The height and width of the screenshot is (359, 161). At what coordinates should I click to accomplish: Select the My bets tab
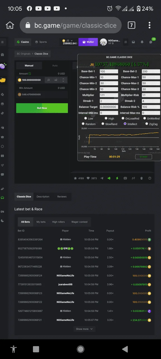41,222
